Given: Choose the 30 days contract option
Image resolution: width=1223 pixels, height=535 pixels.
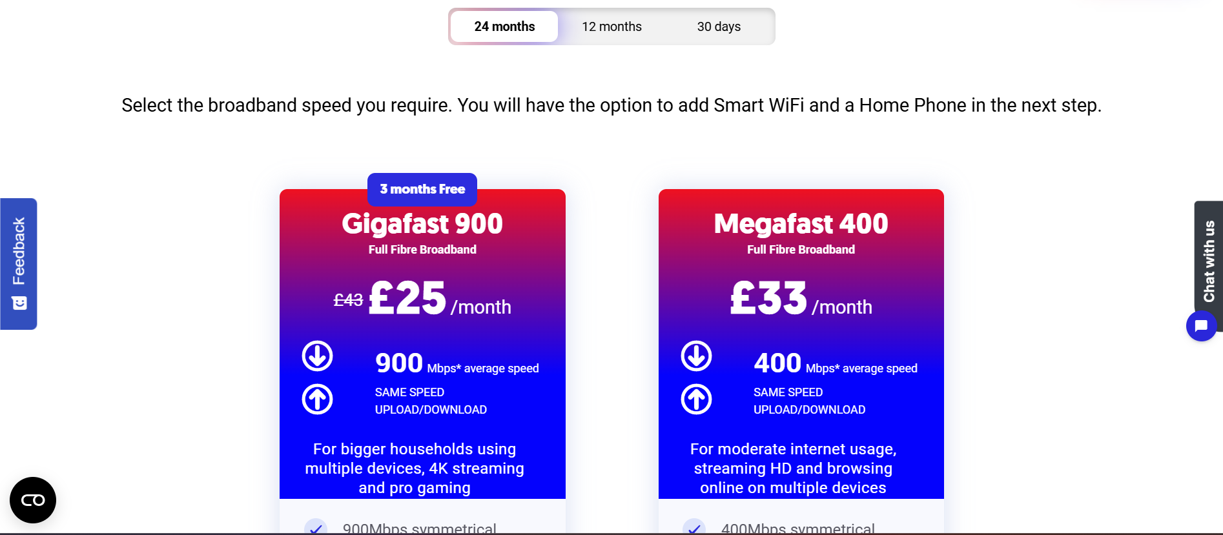Looking at the screenshot, I should tap(719, 26).
